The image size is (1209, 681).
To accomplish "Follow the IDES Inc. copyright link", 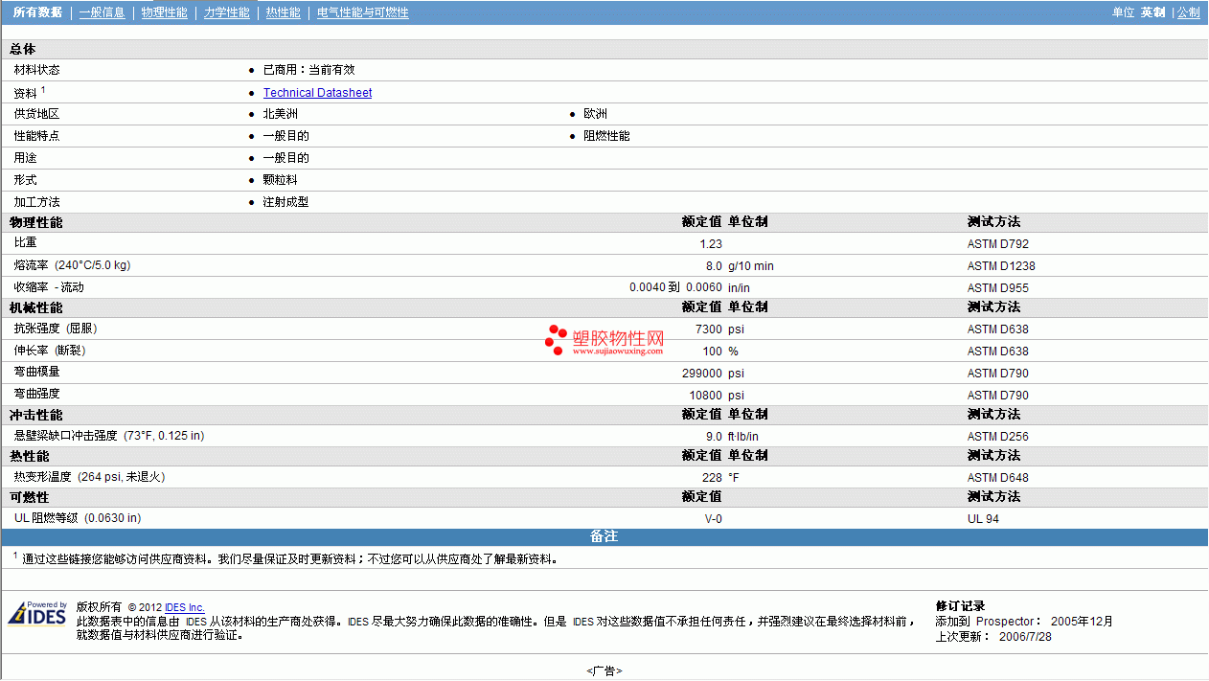I will [185, 607].
